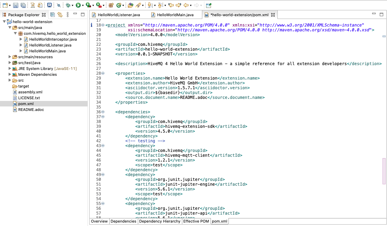The width and height of the screenshot is (387, 226).
Task: Click the Back navigation arrow icon
Action: point(185,5)
